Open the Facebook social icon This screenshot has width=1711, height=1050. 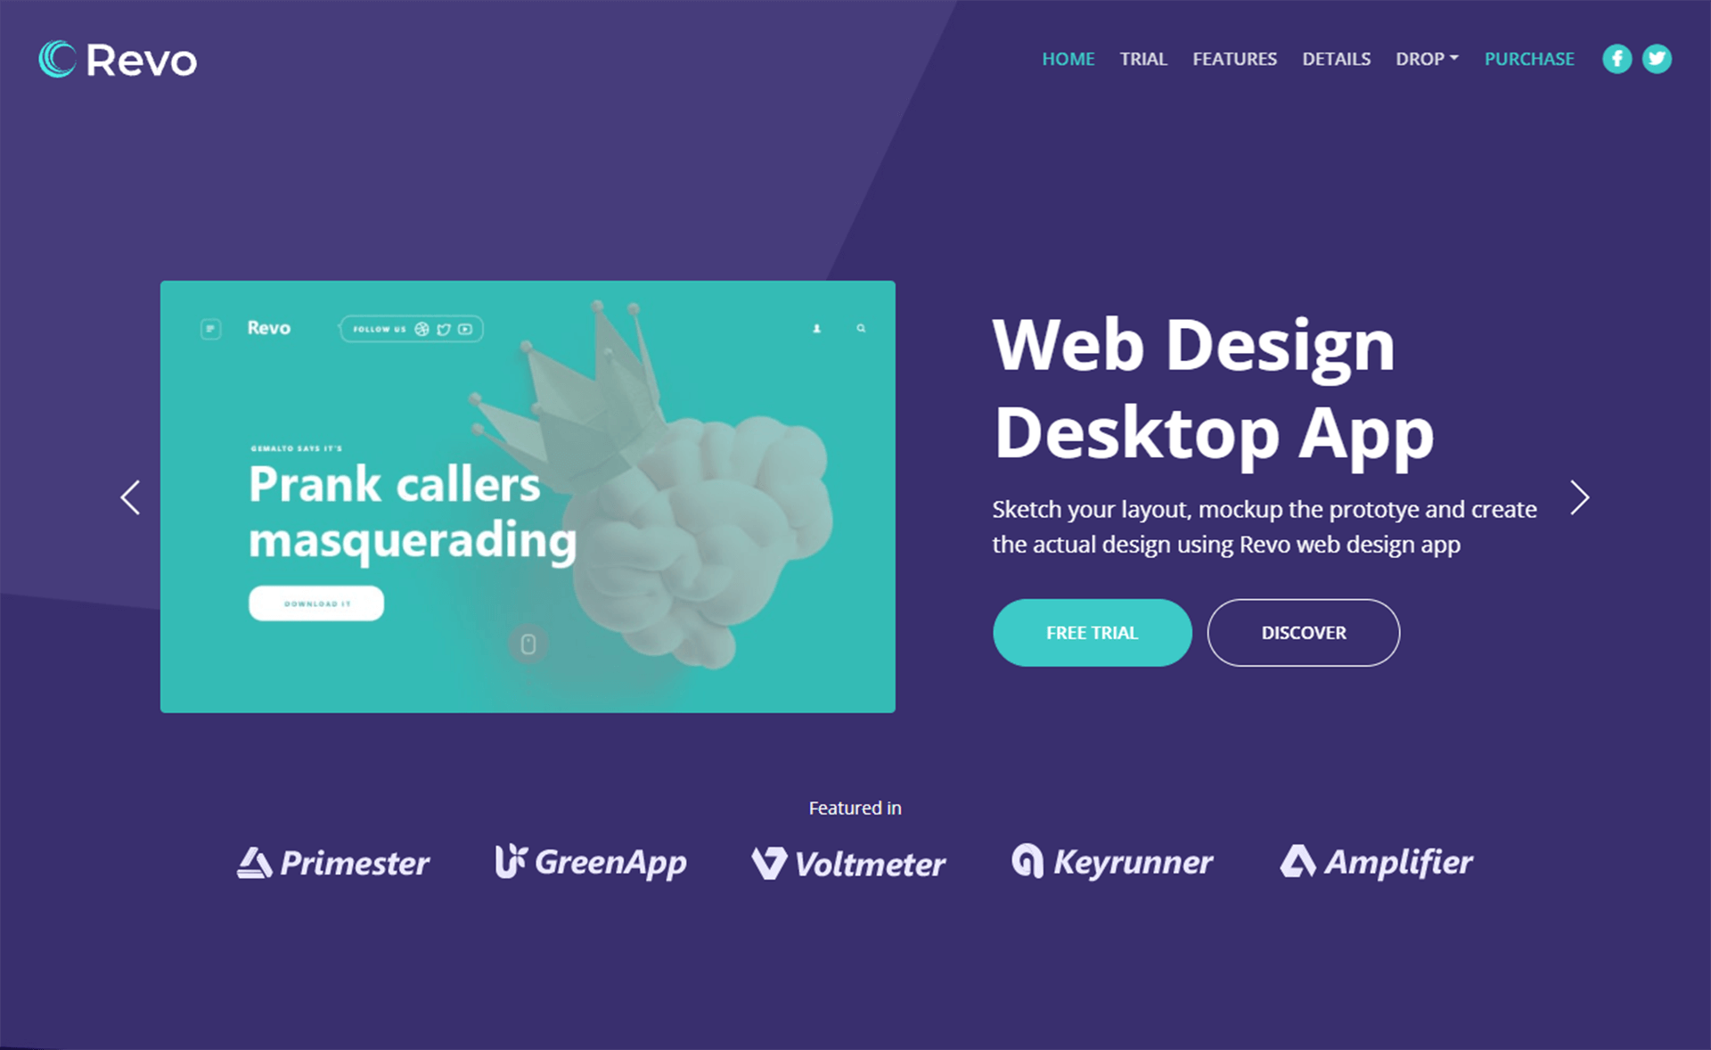[1617, 57]
